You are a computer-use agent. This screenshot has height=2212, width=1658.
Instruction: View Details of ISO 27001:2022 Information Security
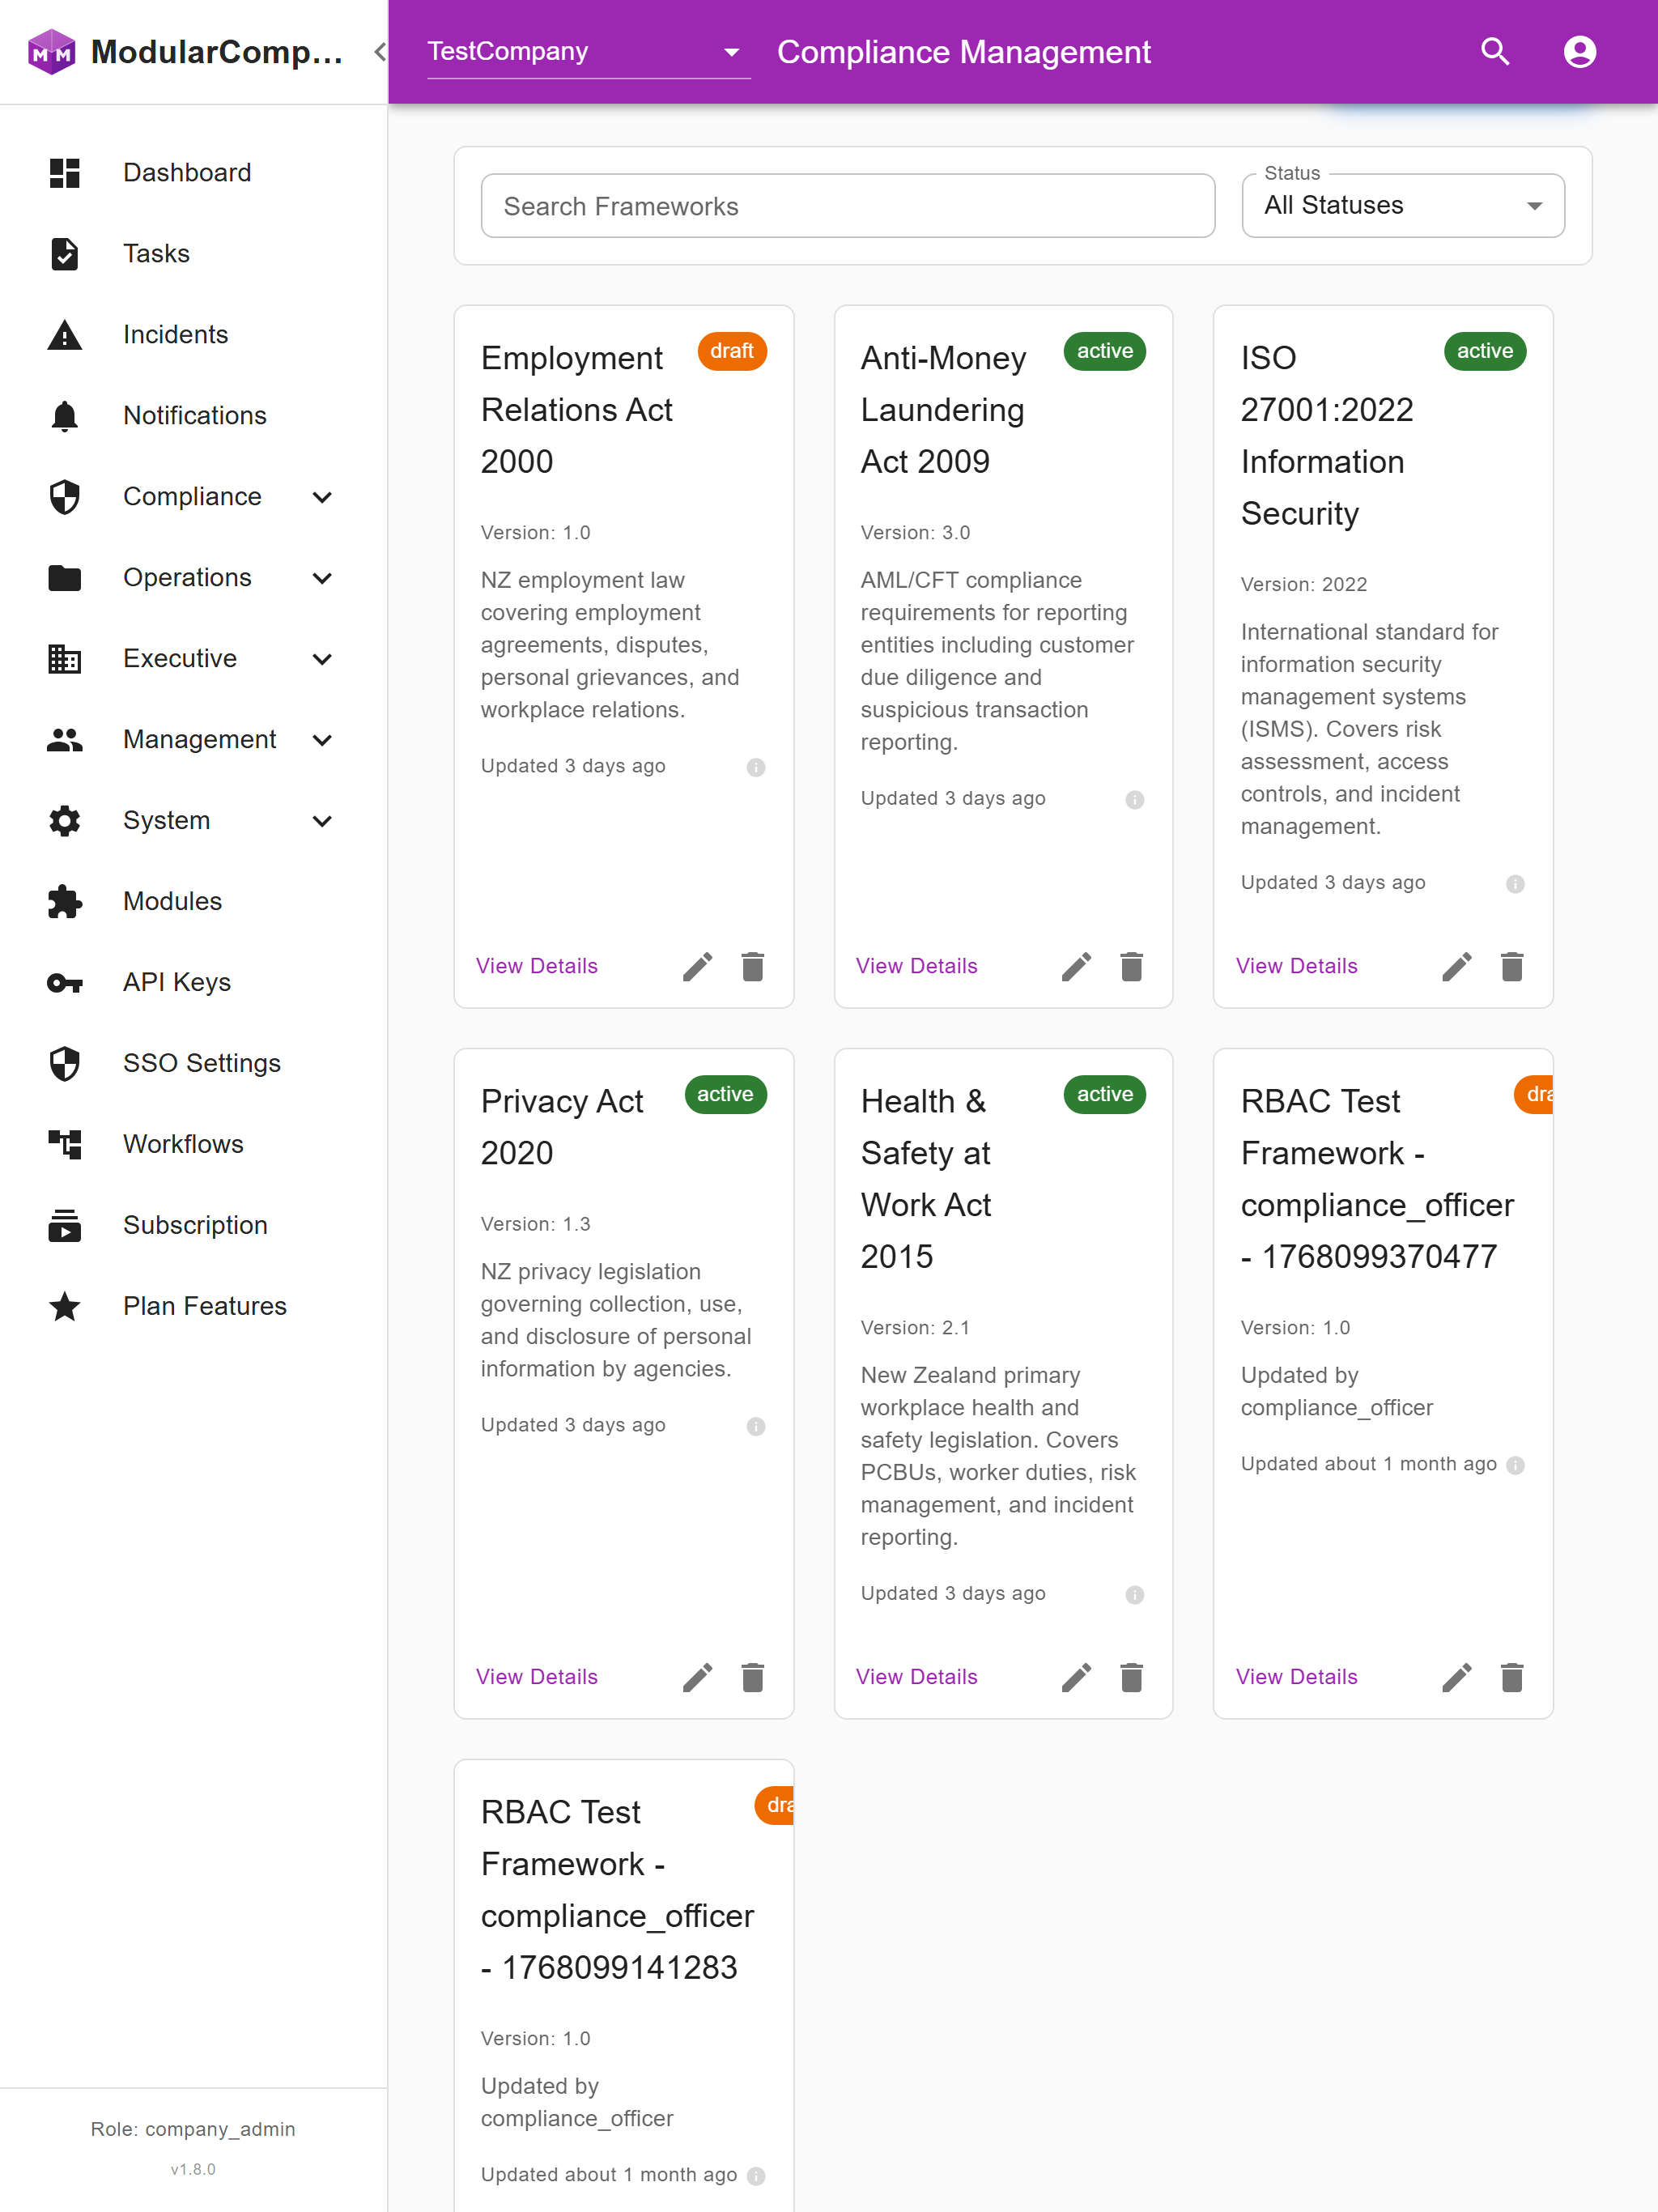pyautogui.click(x=1297, y=966)
